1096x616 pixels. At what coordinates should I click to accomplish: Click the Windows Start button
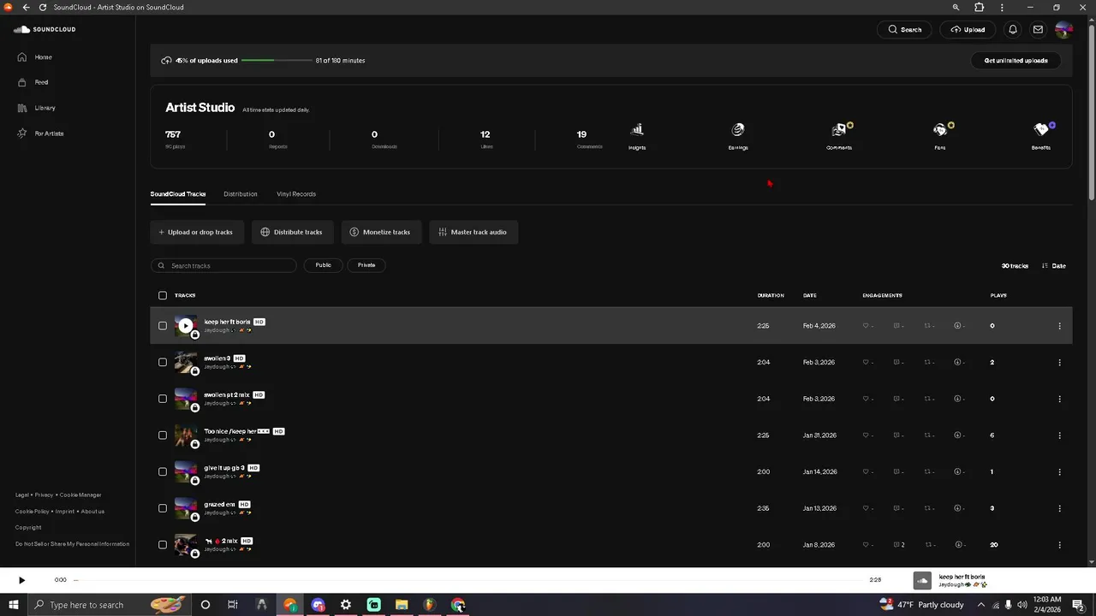pyautogui.click(x=14, y=605)
